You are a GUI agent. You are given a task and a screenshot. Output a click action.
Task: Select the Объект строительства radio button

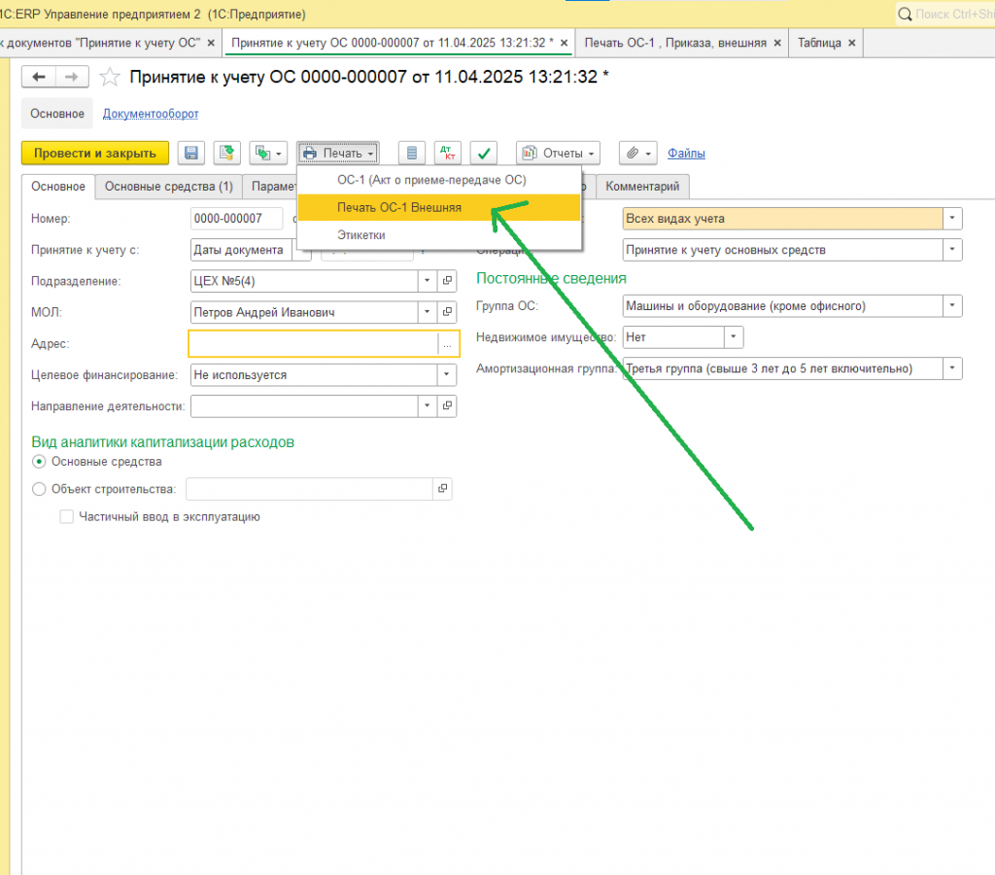pos(39,489)
